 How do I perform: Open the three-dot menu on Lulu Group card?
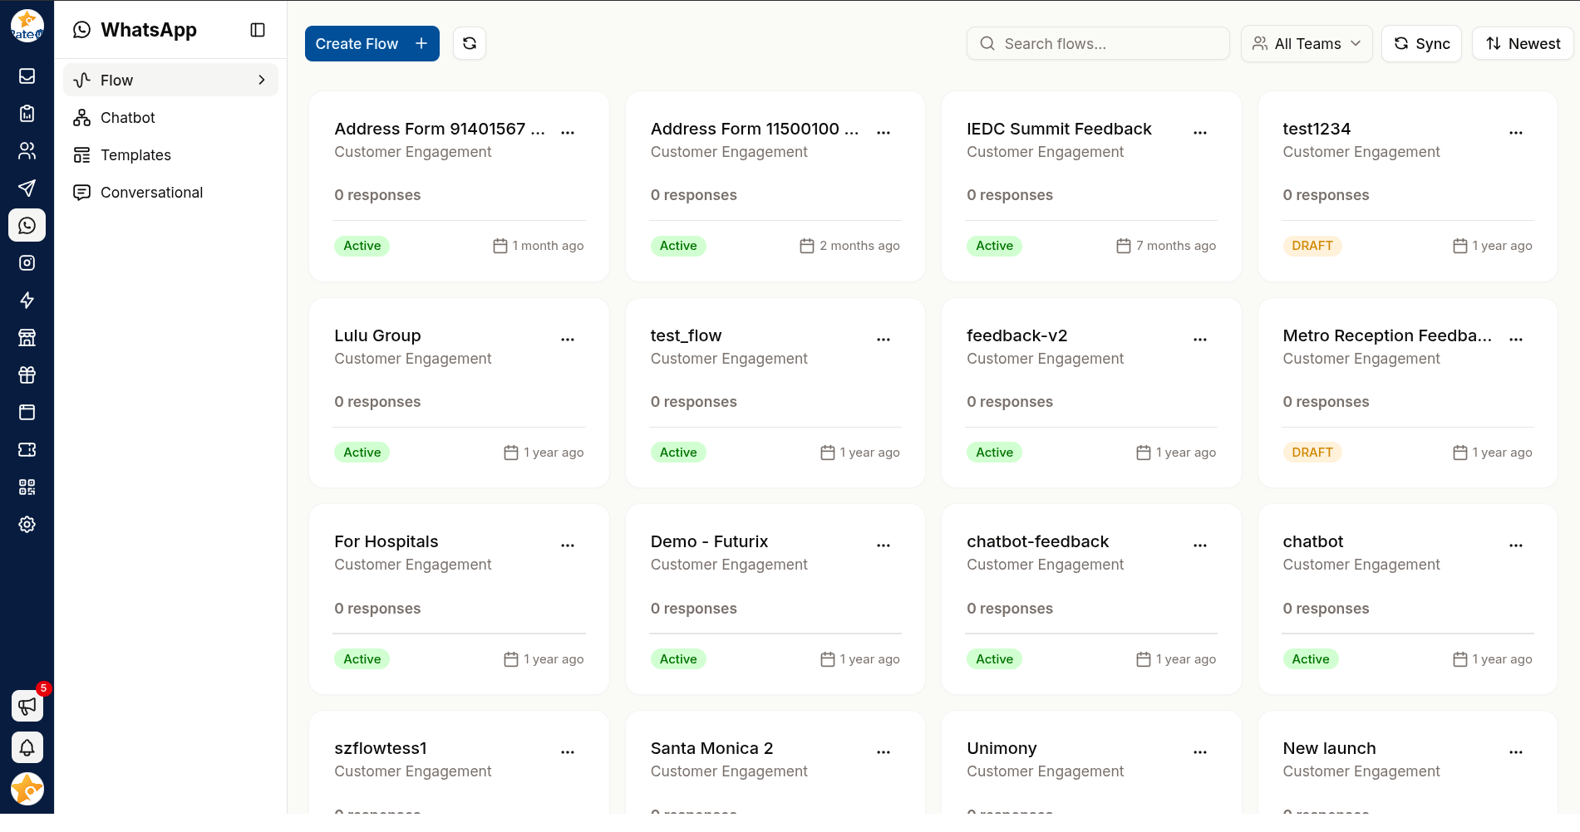point(568,339)
